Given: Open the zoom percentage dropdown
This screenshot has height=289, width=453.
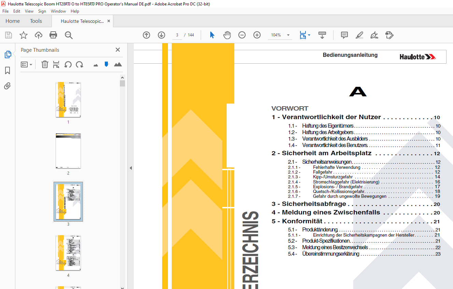Looking at the screenshot, I should pyautogui.click(x=288, y=35).
